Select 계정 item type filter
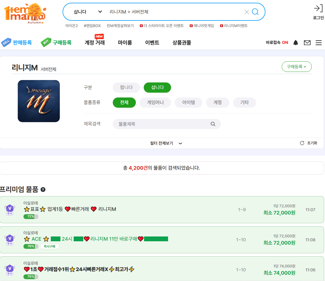Screen dimensions: 325x281 (x=218, y=103)
